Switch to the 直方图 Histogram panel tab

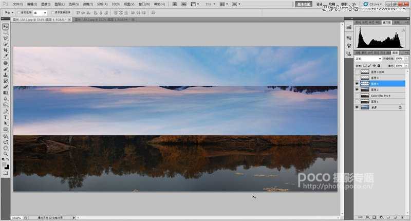point(387,23)
